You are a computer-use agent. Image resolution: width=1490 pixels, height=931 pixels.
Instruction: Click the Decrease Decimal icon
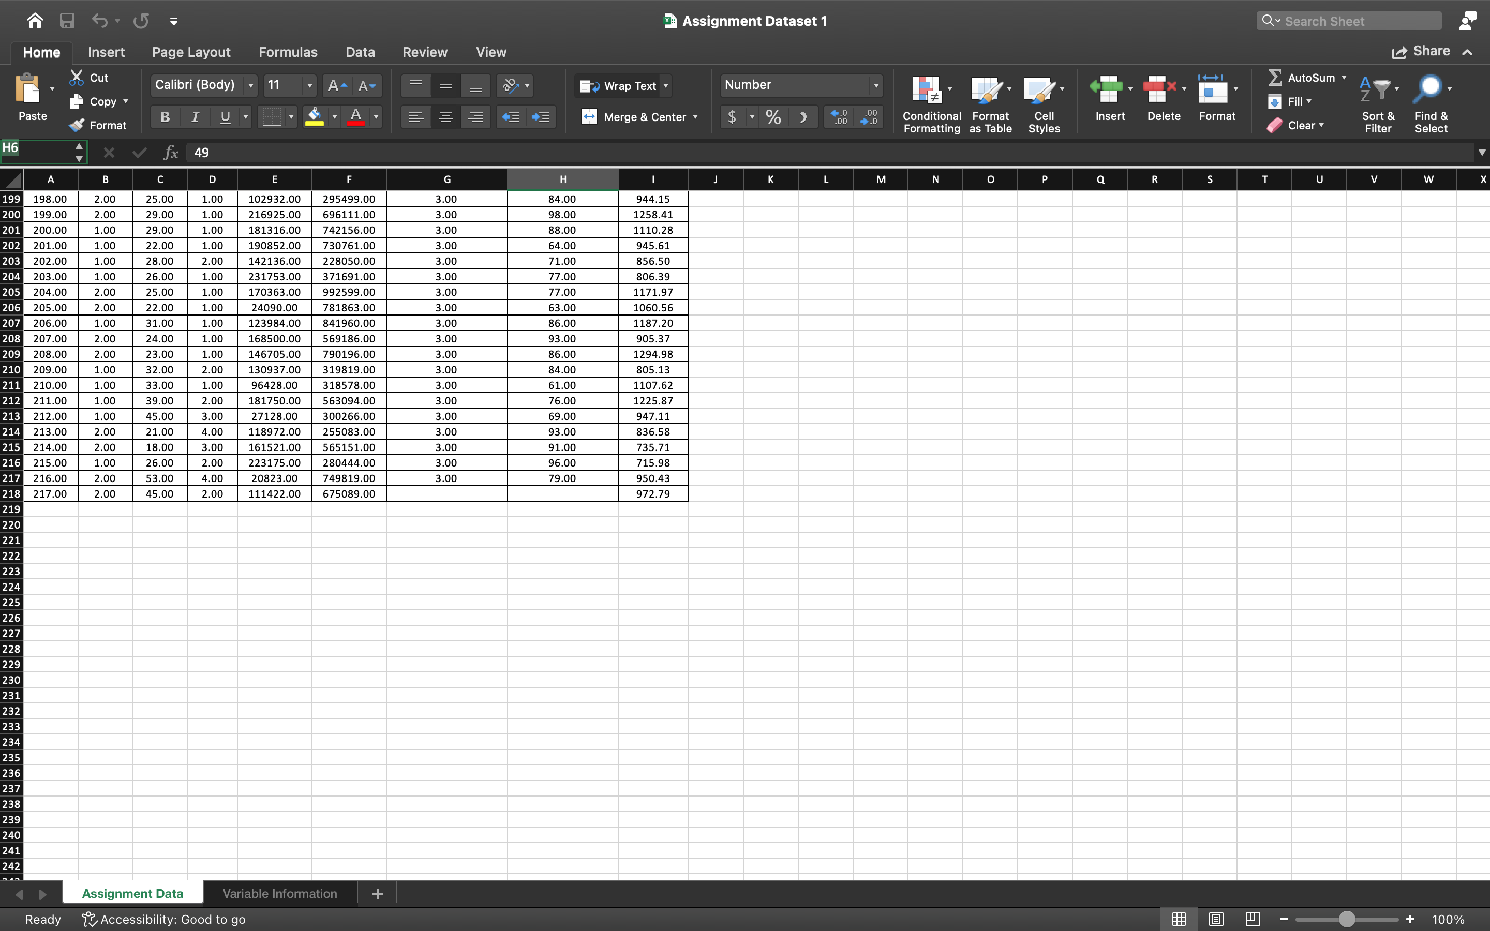tap(869, 116)
